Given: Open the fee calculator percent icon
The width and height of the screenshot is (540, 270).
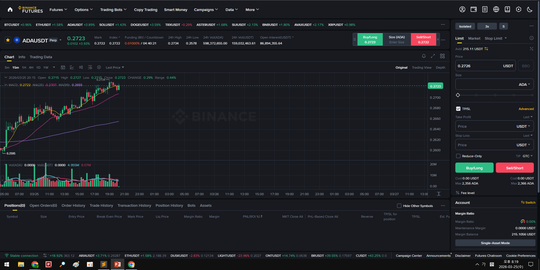Looking at the screenshot, I should click(531, 49).
